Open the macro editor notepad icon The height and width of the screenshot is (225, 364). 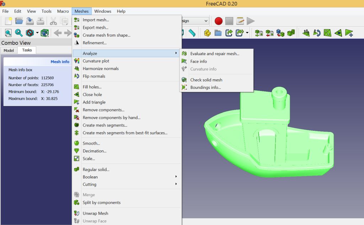240,21
